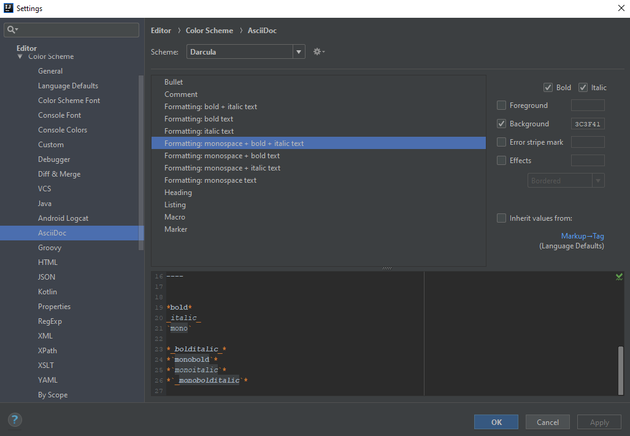Check the Inherit values from option
Image resolution: width=630 pixels, height=436 pixels.
(501, 217)
